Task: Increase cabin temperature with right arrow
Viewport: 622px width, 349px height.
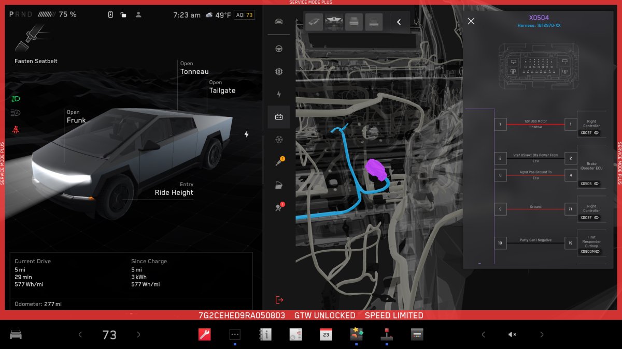Action: point(138,335)
